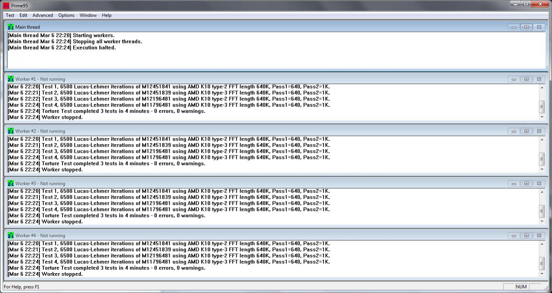Minimize the Worker #1 child window
This screenshot has width=552, height=293.
514,79
